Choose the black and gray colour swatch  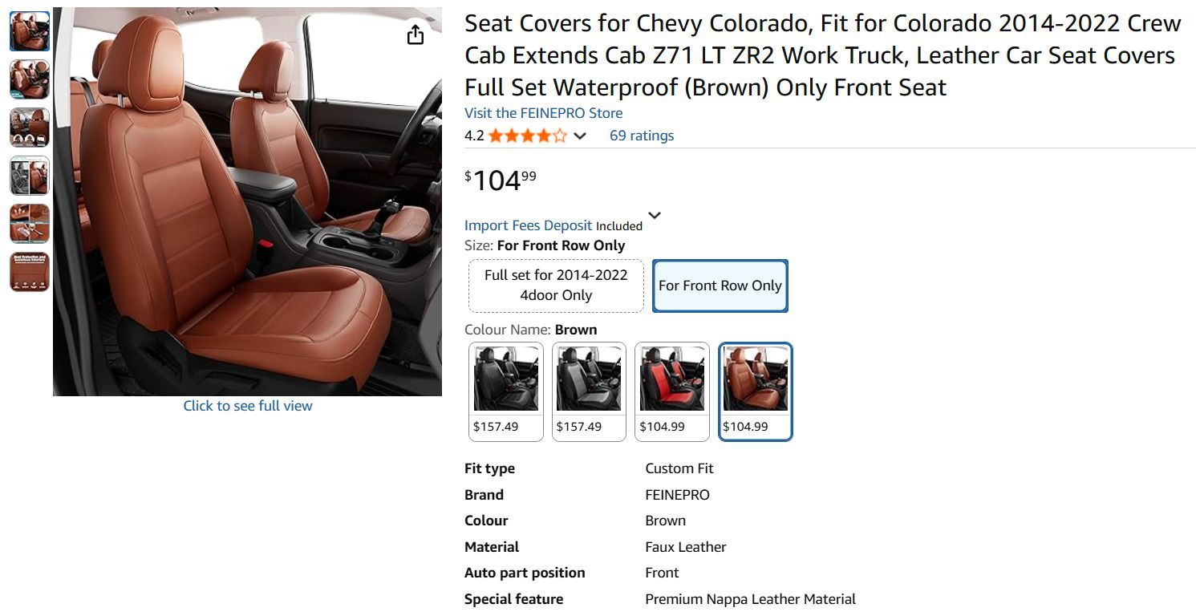[589, 391]
